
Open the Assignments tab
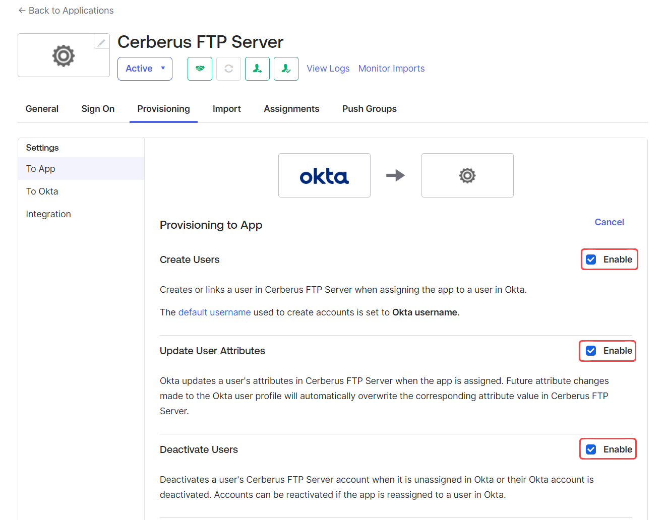pyautogui.click(x=291, y=109)
